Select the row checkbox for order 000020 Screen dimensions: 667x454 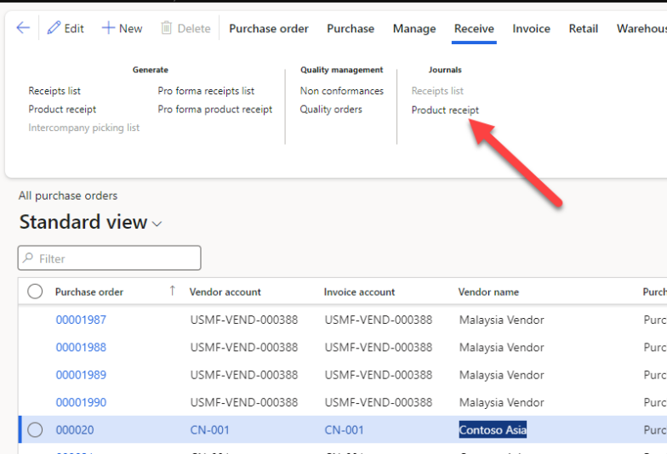click(35, 430)
